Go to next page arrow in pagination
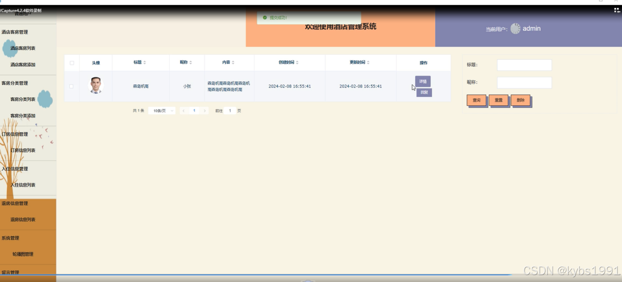The width and height of the screenshot is (622, 282). tap(205, 111)
